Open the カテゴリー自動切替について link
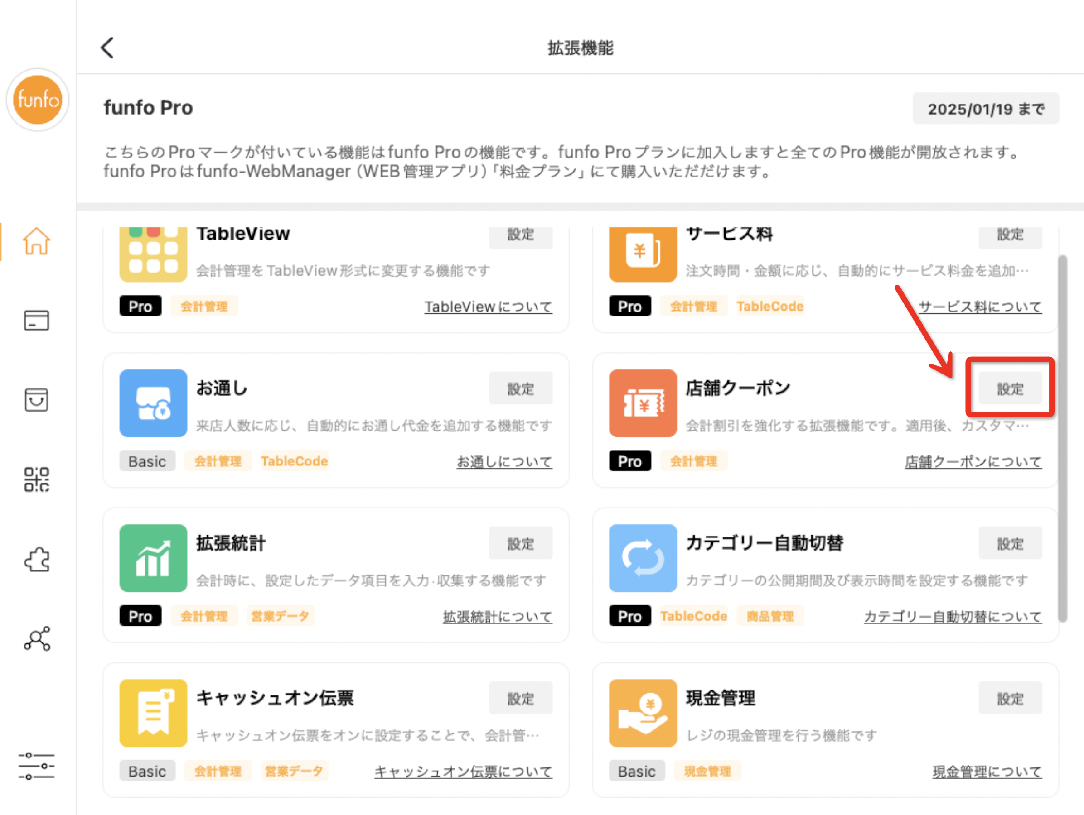This screenshot has height=815, width=1084. 953,617
